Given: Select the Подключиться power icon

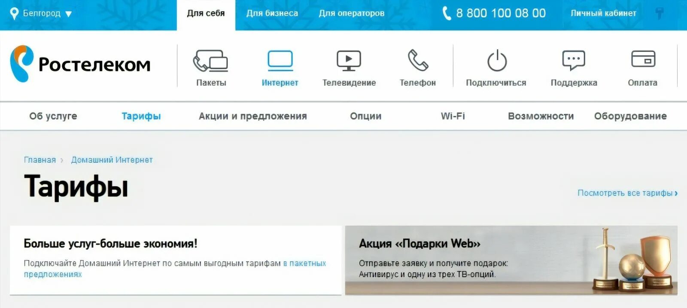Looking at the screenshot, I should [x=497, y=60].
